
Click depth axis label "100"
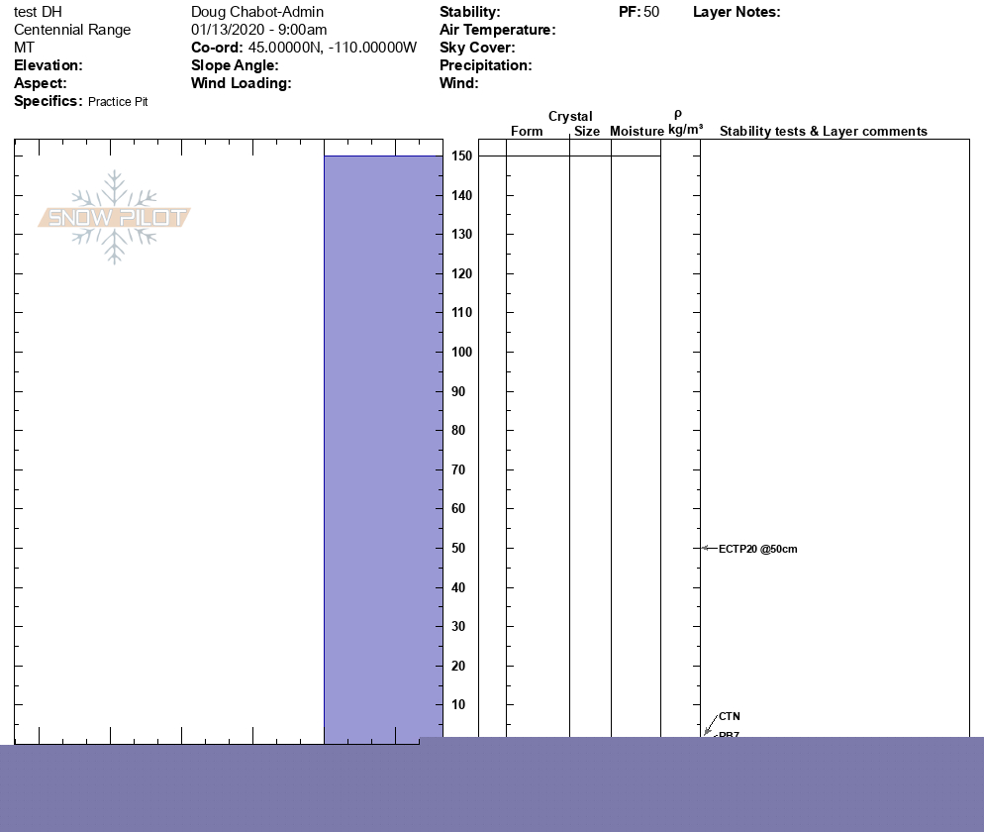point(462,353)
